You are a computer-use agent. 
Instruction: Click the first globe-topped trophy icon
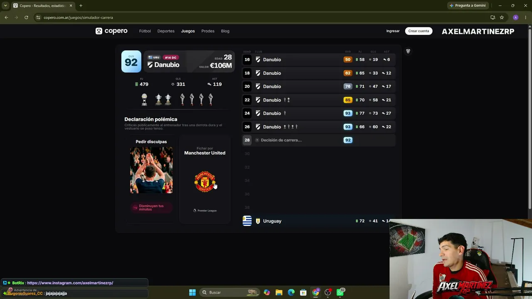pos(144,99)
